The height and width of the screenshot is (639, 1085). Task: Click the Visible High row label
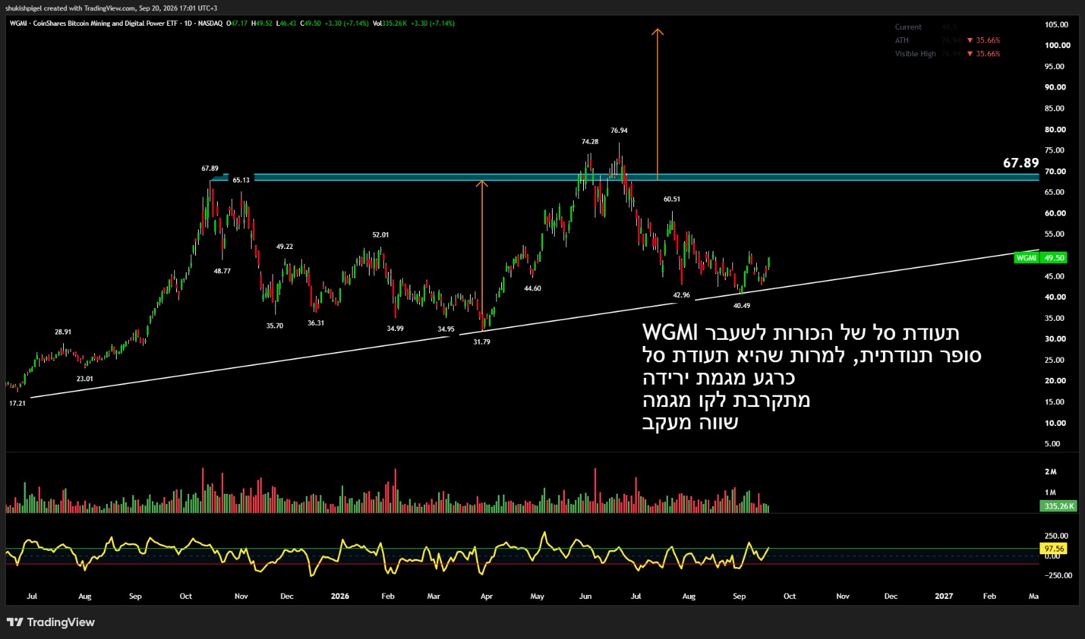click(x=915, y=54)
